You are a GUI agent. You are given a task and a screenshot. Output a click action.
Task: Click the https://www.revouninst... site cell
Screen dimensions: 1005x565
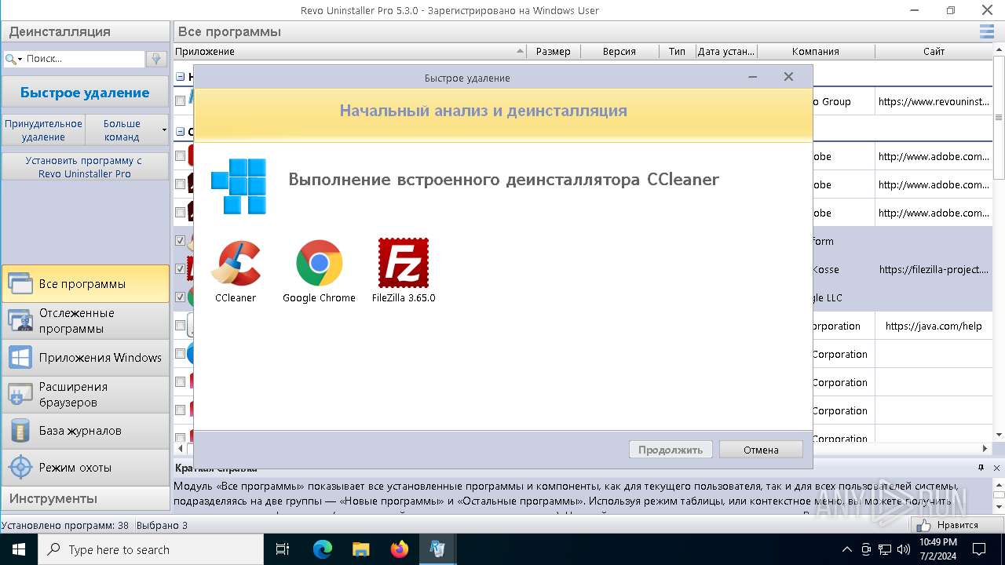pyautogui.click(x=934, y=101)
